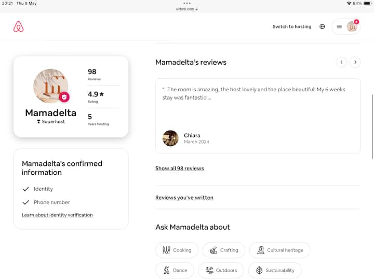
Task: Click the Sustainability interest chip
Action: 275,270
